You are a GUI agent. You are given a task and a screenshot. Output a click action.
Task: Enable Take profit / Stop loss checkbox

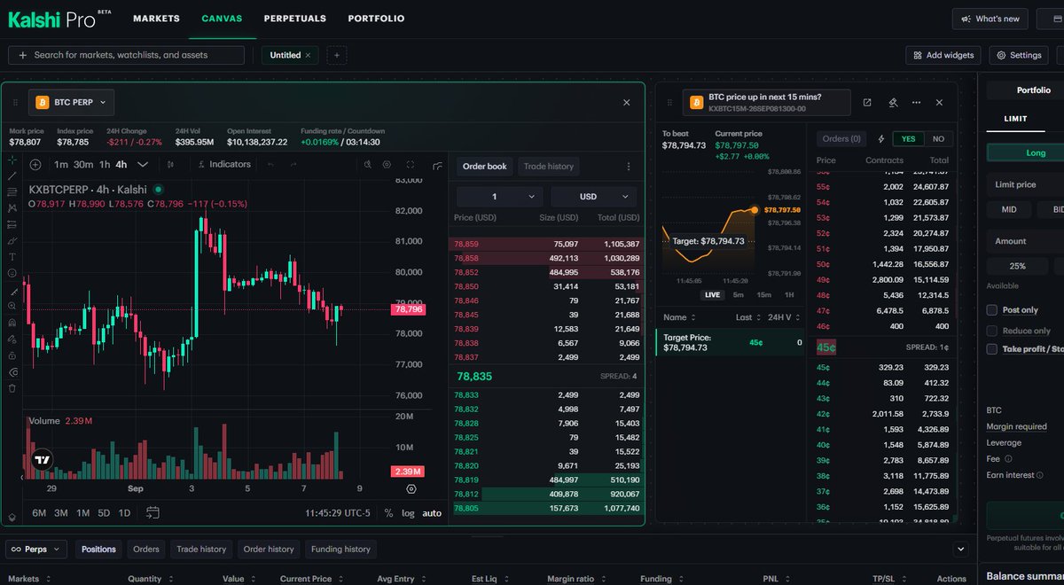point(992,349)
